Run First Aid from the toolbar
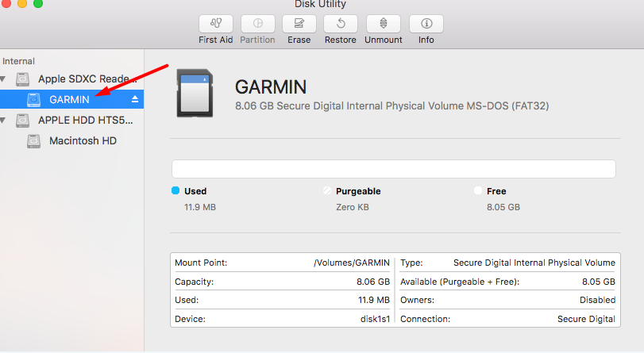This screenshot has height=353, width=644. coord(216,24)
